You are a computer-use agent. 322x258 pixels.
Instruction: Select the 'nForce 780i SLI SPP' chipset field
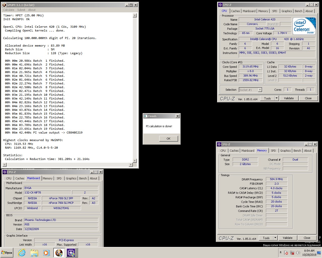[61, 198]
